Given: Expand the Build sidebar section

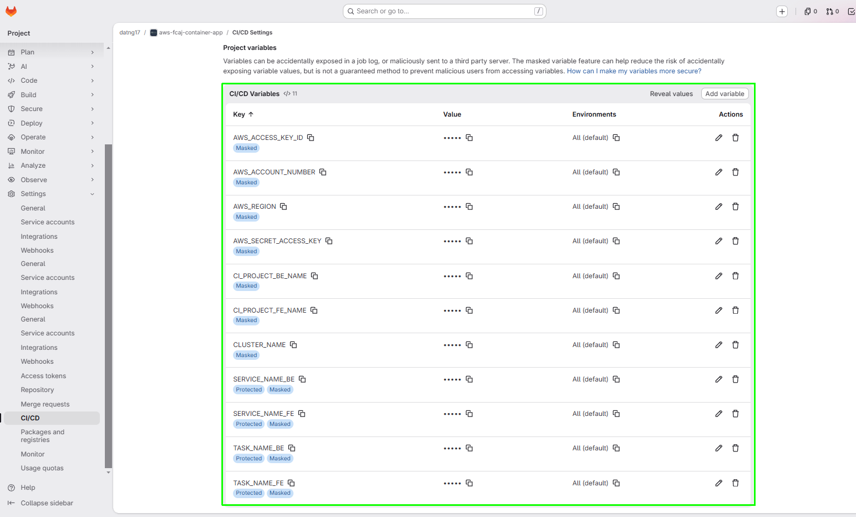Looking at the screenshot, I should pos(52,95).
